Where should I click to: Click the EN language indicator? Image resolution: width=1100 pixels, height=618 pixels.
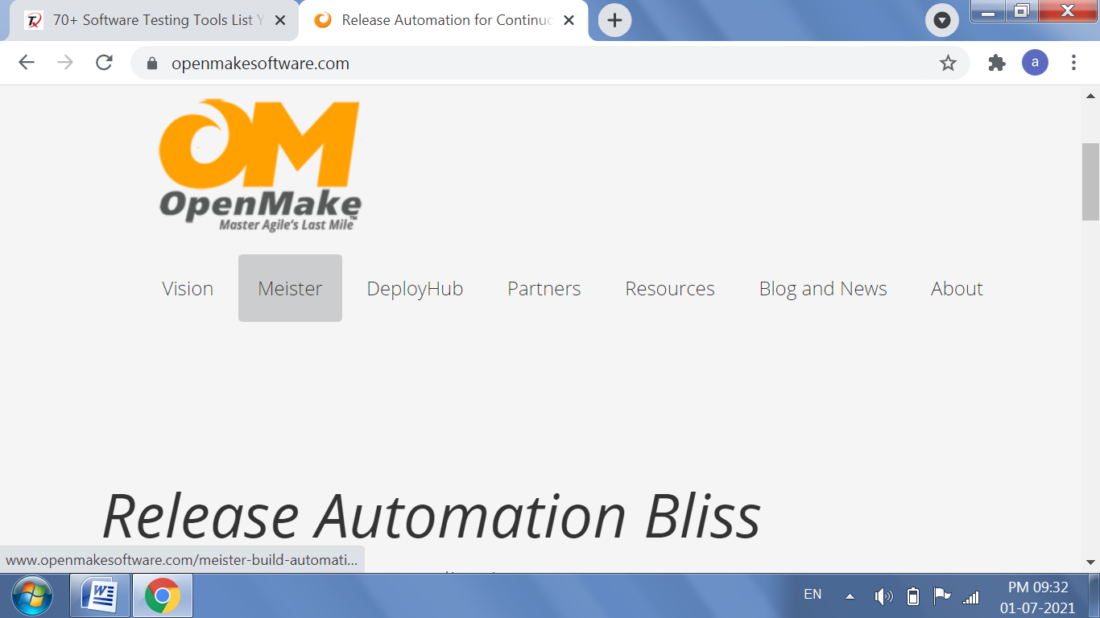[x=813, y=595]
